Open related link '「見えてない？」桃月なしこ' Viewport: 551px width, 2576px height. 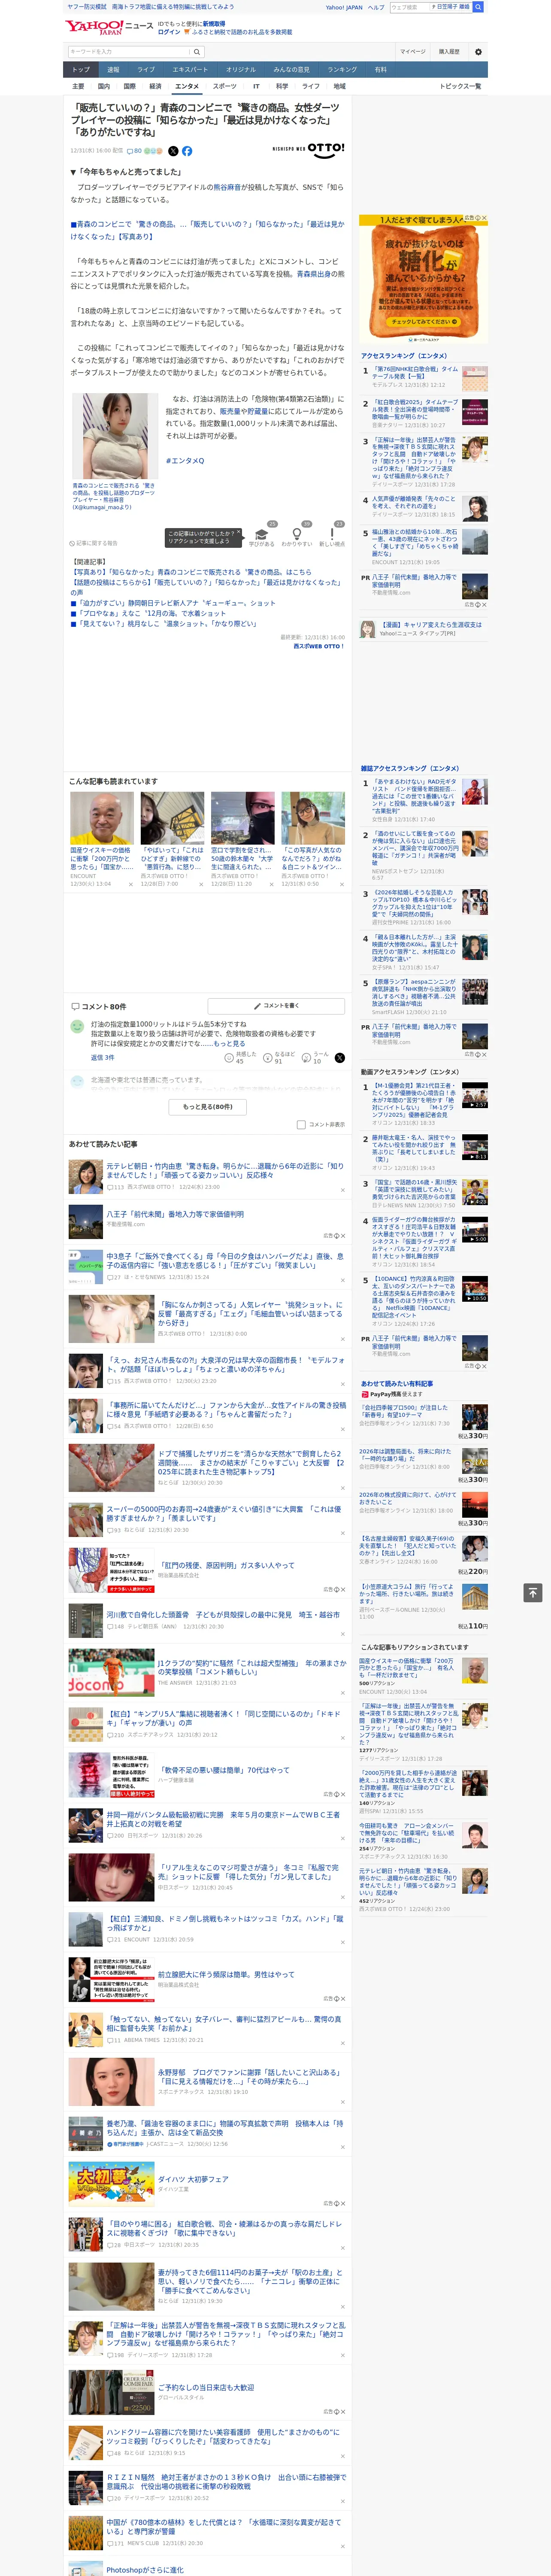166,623
